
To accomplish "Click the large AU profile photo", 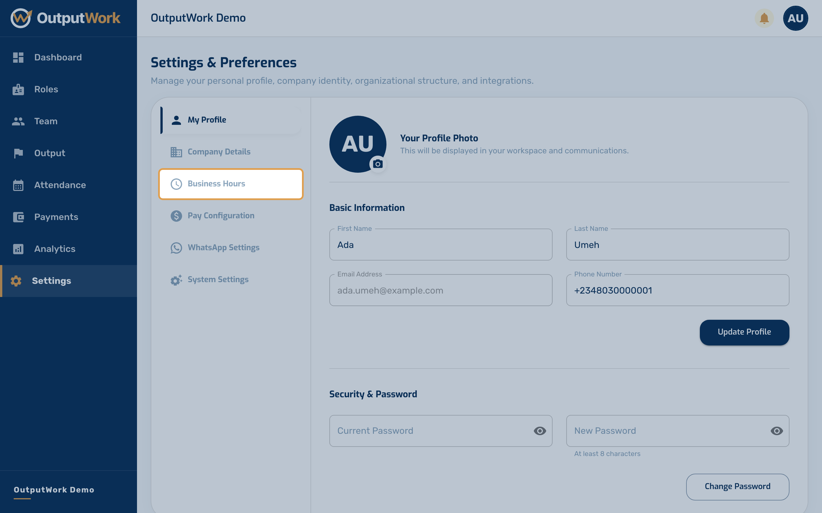I will click(358, 144).
